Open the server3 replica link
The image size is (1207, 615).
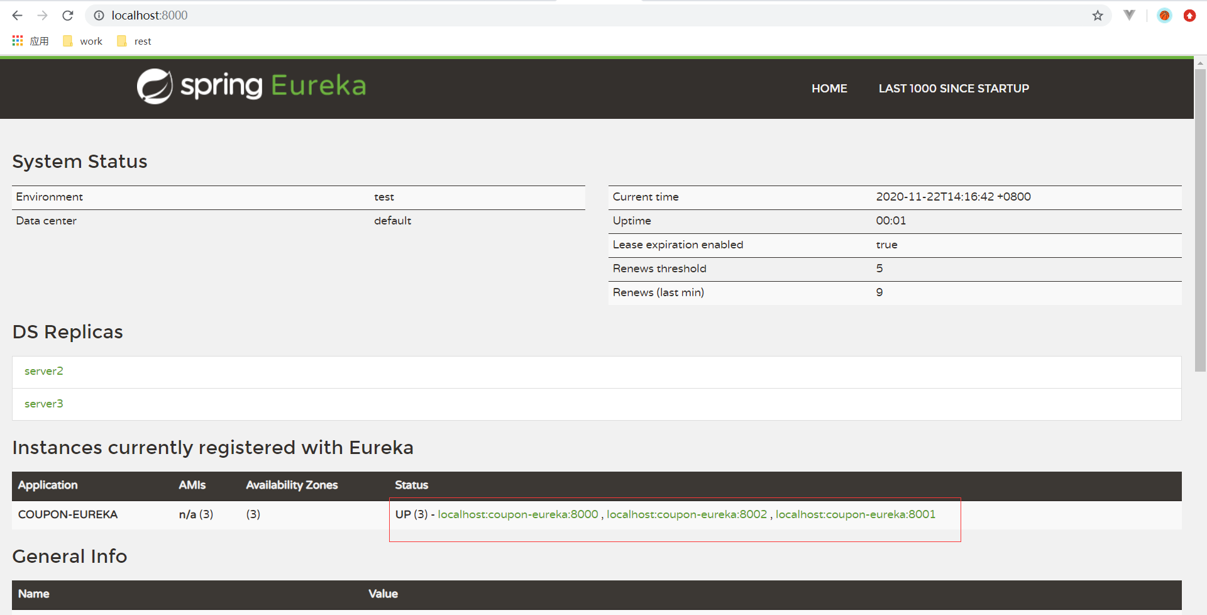click(x=44, y=404)
